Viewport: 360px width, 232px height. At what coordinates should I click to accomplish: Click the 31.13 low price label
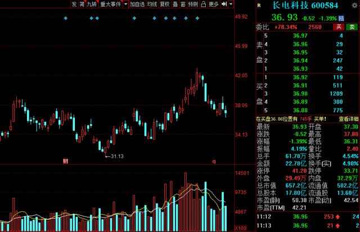coord(117,156)
